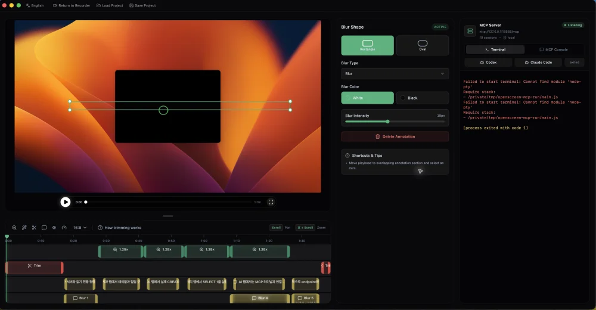
Task: Select the fourth 1.25x zoom clip
Action: click(260, 251)
